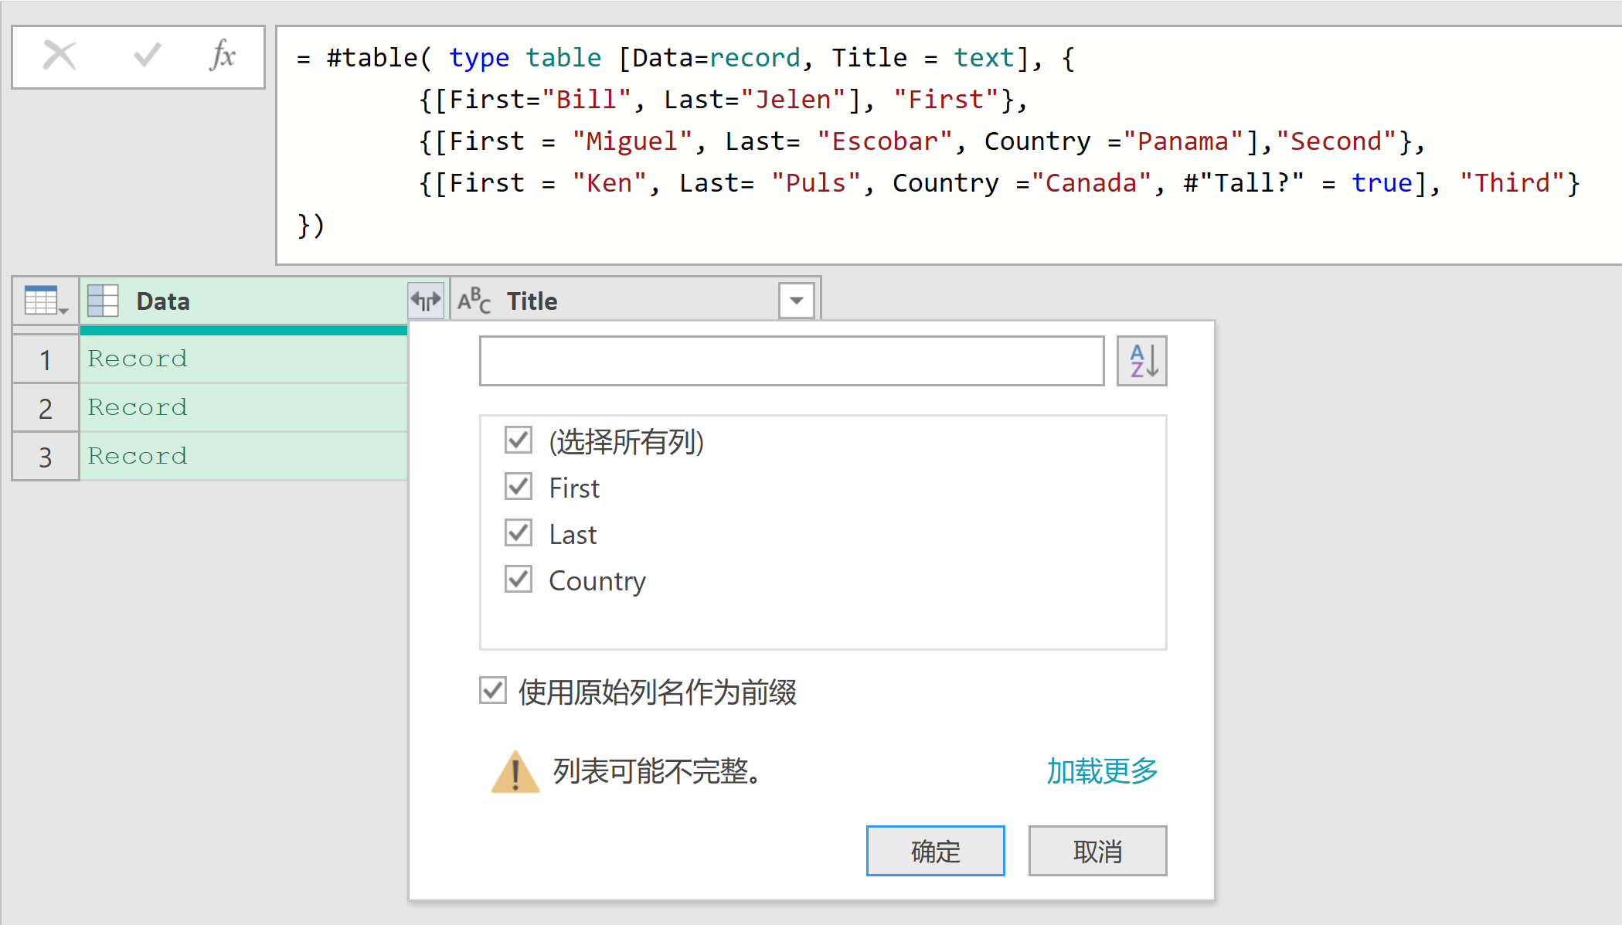Uncheck the First column checkbox

(519, 487)
